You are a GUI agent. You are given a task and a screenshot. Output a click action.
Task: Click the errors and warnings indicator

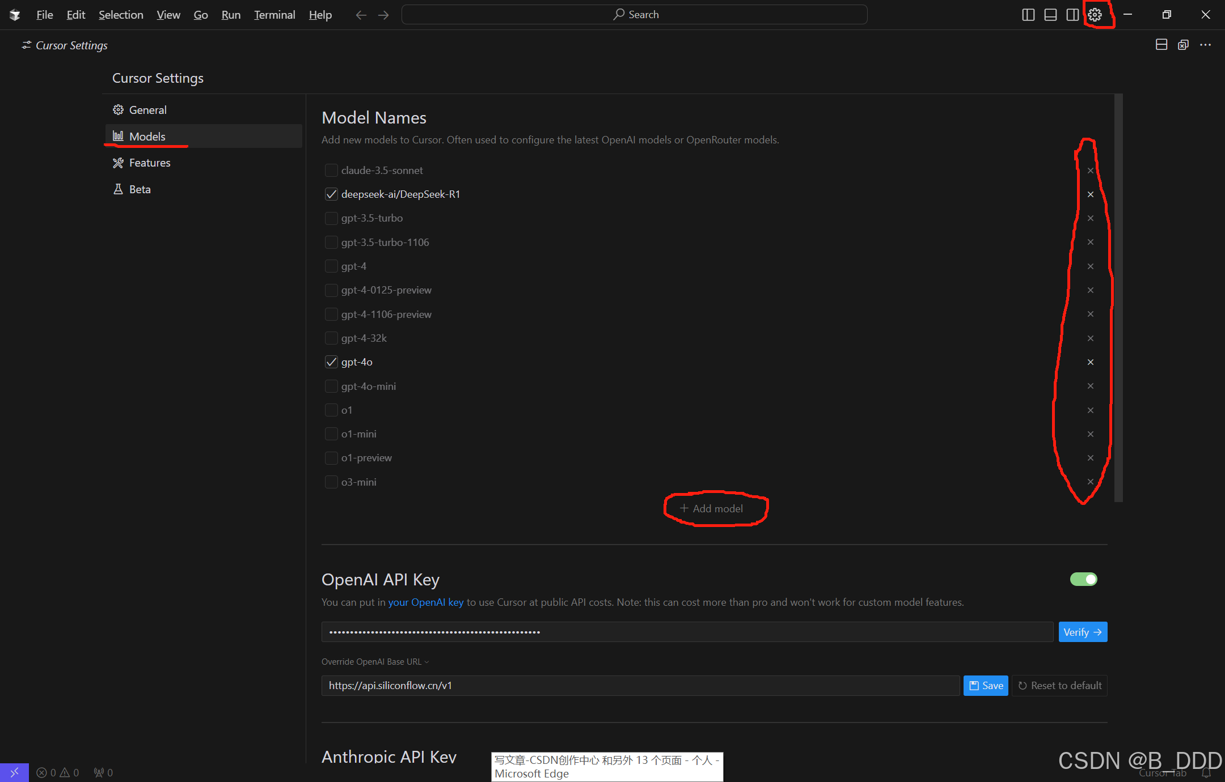57,772
